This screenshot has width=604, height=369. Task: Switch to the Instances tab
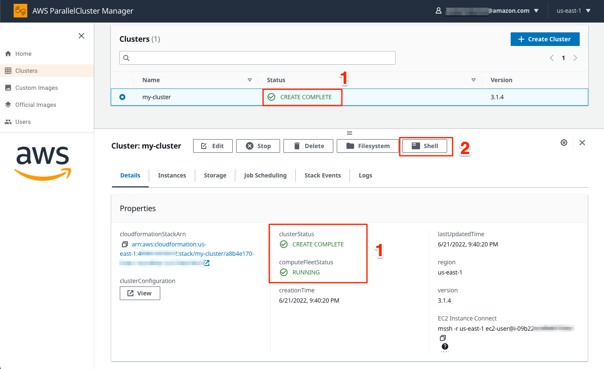pos(172,175)
